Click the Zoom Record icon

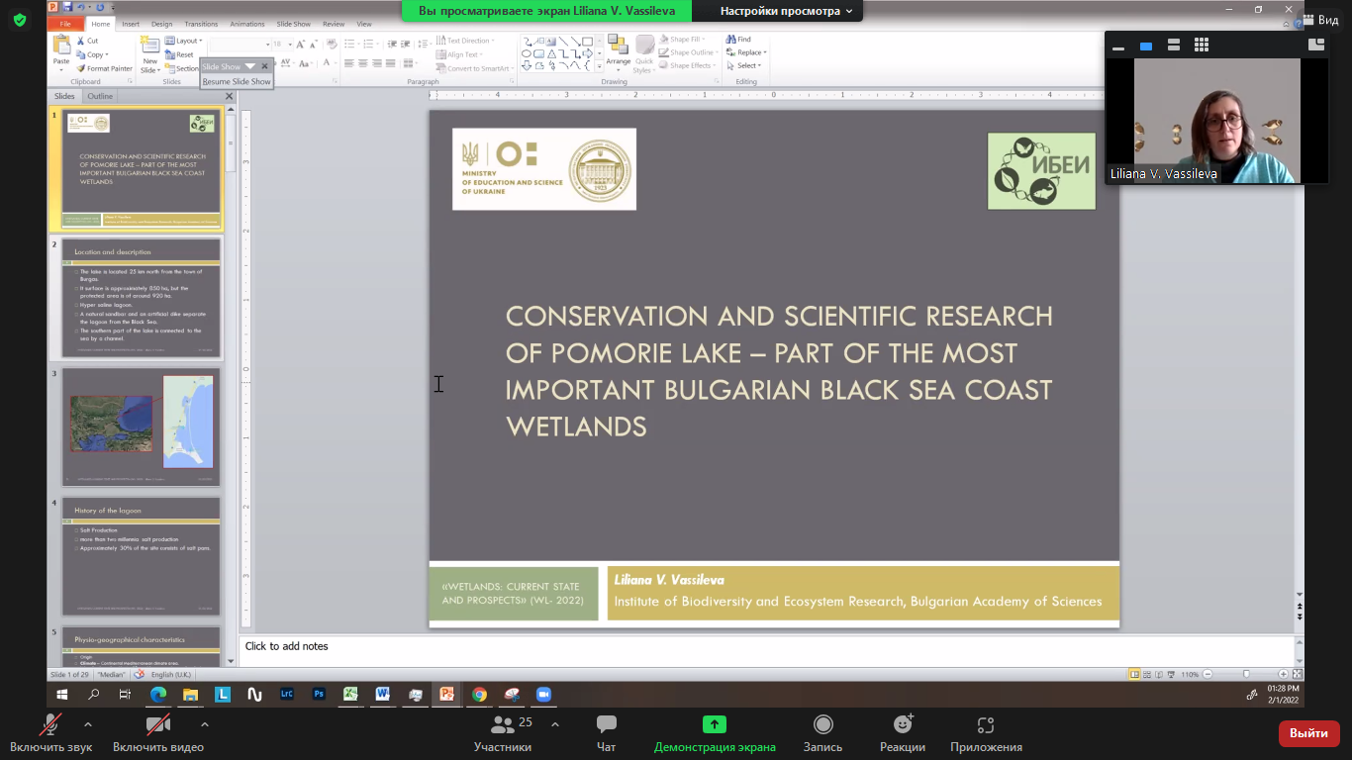[822, 725]
